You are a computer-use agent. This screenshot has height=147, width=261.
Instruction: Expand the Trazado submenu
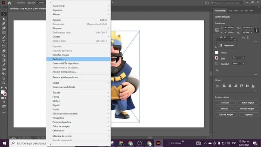click(78, 93)
